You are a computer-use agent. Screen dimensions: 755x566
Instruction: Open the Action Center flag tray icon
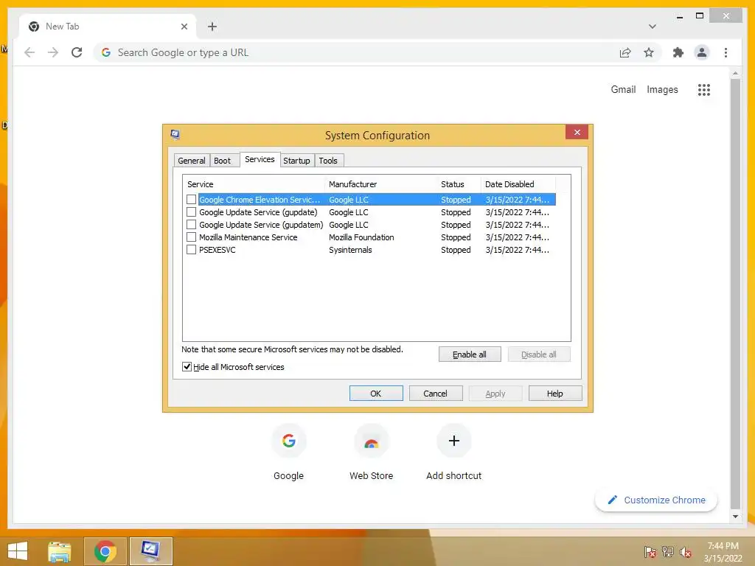650,551
